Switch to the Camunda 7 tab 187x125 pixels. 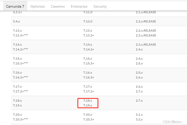[15, 6]
